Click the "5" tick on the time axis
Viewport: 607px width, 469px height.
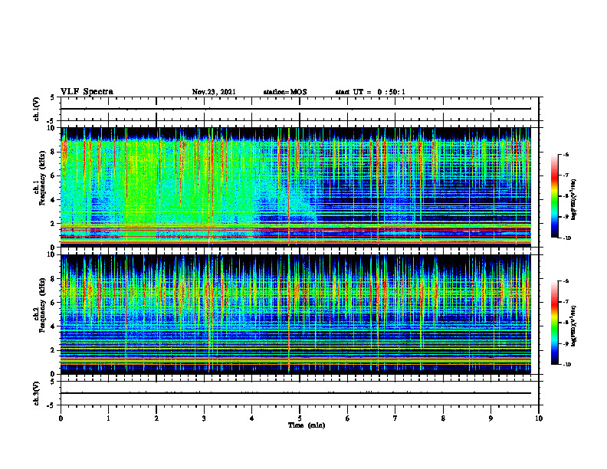coord(300,418)
